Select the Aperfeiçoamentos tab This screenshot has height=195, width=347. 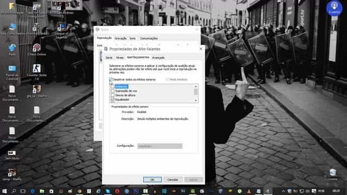point(138,57)
